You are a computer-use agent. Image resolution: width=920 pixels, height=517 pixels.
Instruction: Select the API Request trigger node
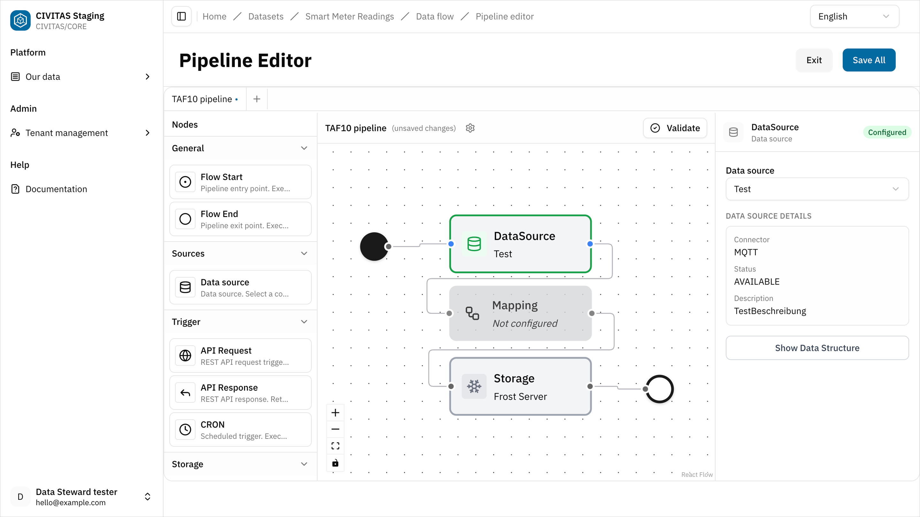tap(241, 356)
